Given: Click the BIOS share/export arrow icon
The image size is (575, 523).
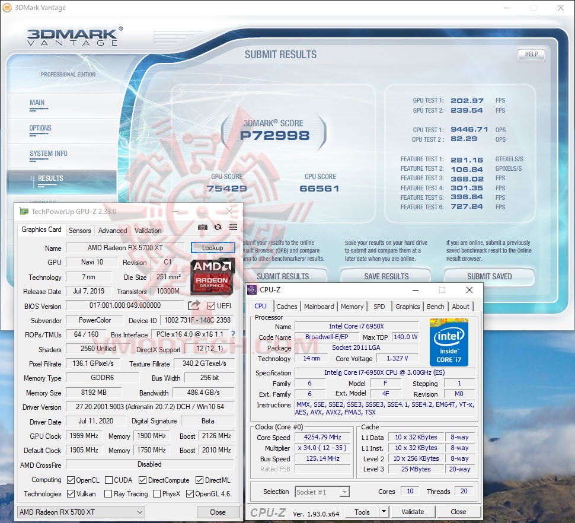Looking at the screenshot, I should 194,305.
